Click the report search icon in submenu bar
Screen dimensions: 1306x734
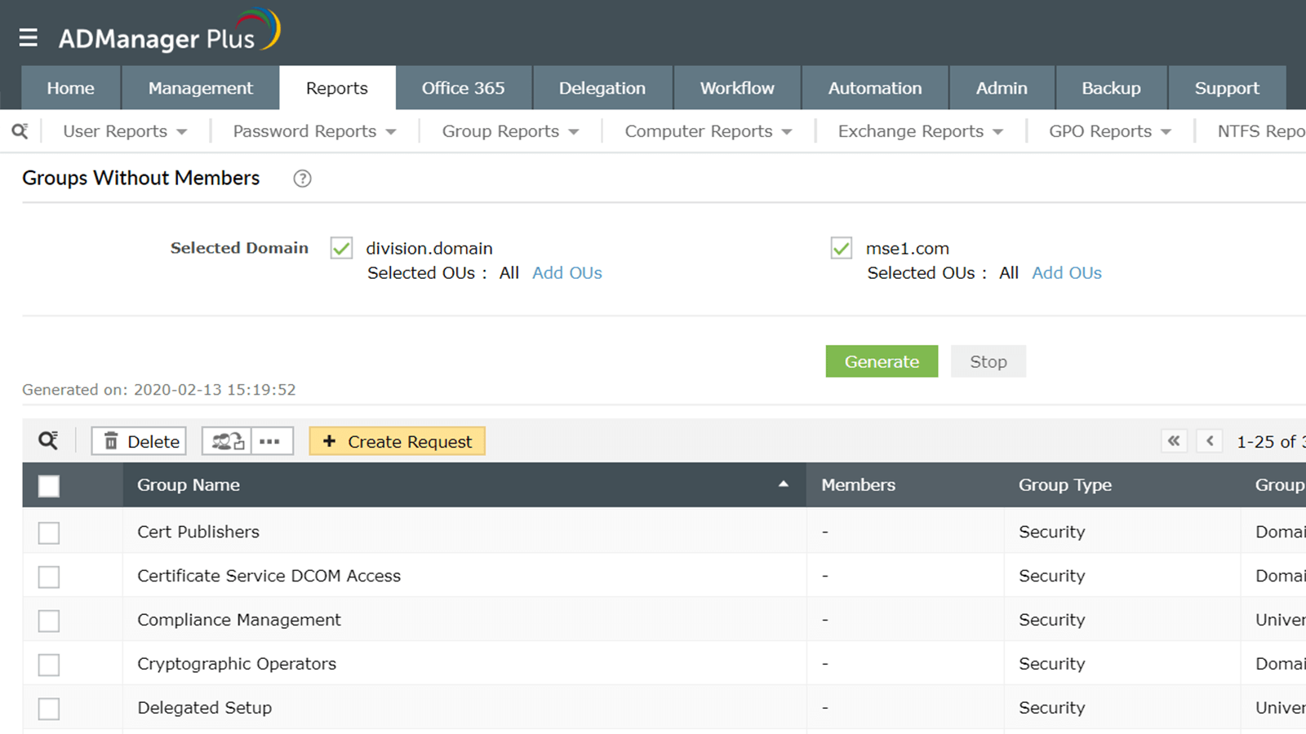pos(20,131)
